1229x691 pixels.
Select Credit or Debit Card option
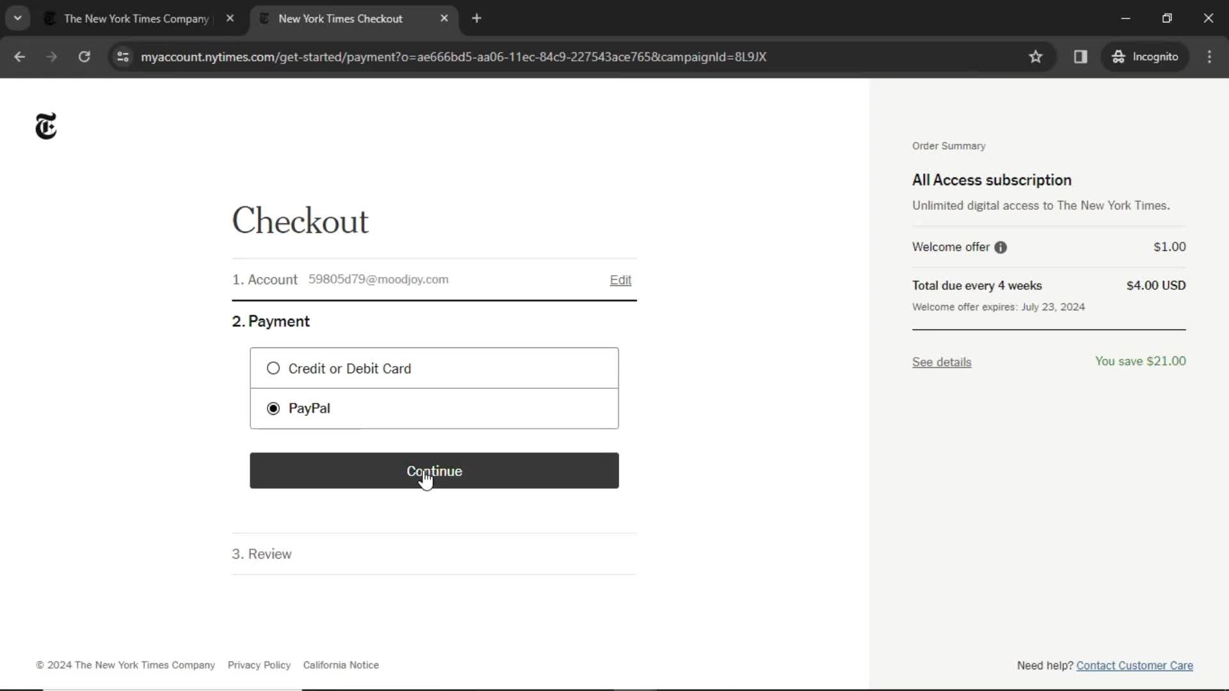(273, 369)
